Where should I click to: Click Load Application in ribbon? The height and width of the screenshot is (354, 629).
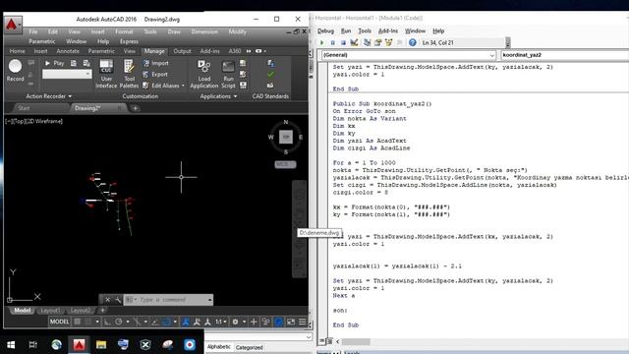203,74
